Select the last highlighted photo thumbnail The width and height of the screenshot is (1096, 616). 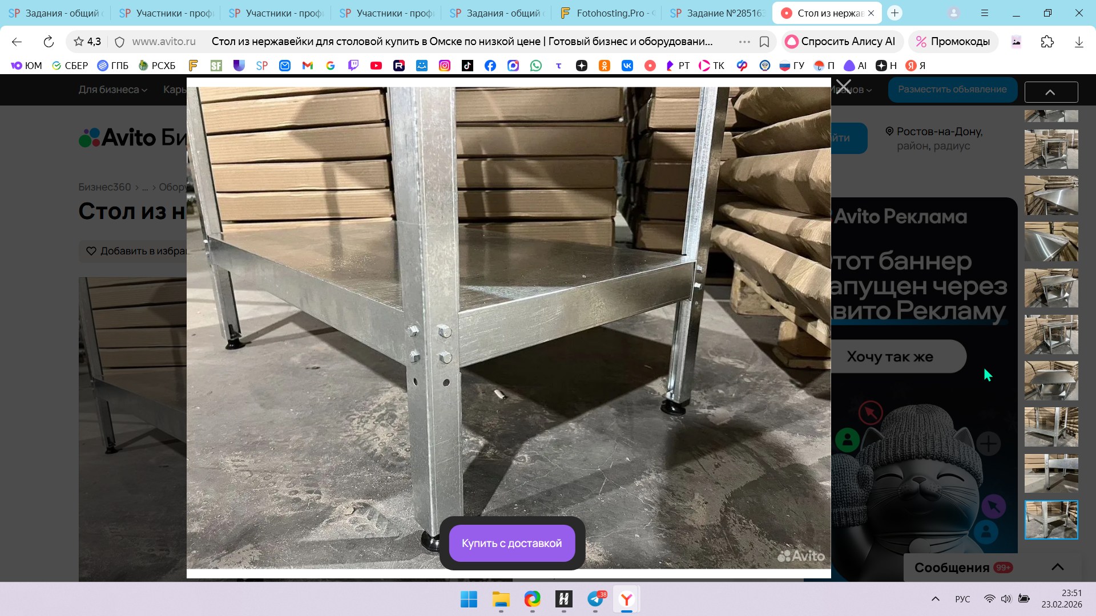pyautogui.click(x=1051, y=520)
